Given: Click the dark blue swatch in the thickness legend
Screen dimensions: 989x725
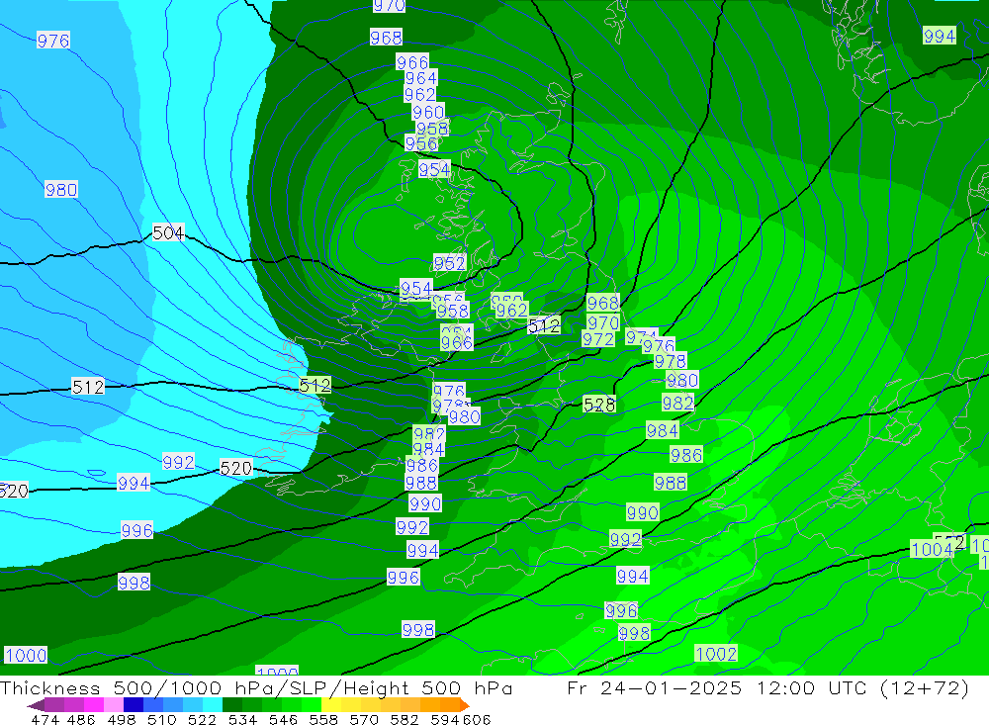Looking at the screenshot, I should coord(134,705).
